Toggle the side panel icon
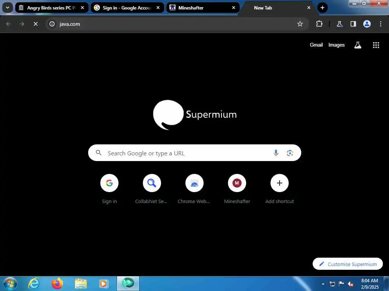 click(353, 24)
